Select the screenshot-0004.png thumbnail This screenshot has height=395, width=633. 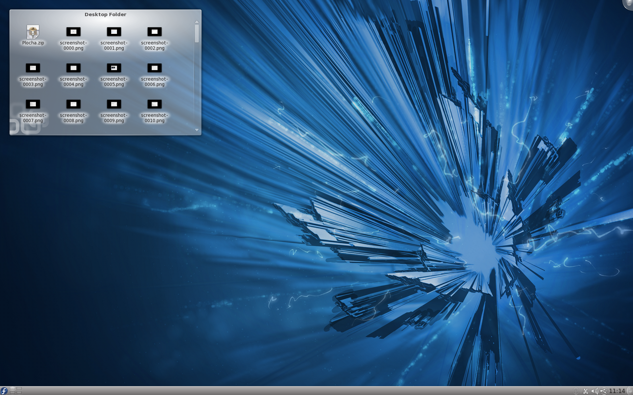point(74,68)
